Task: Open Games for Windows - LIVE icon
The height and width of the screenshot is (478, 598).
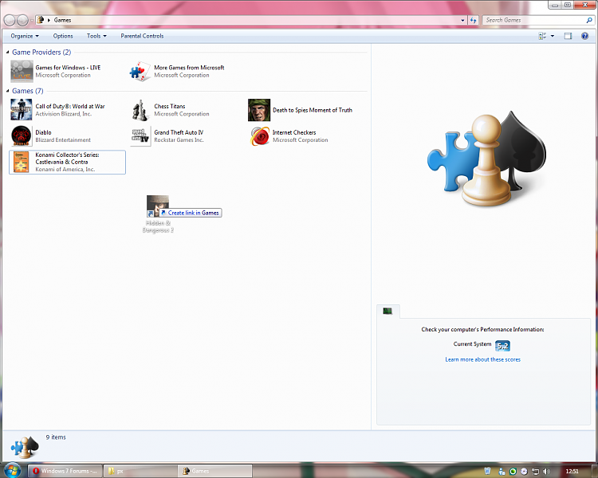Action: click(22, 71)
